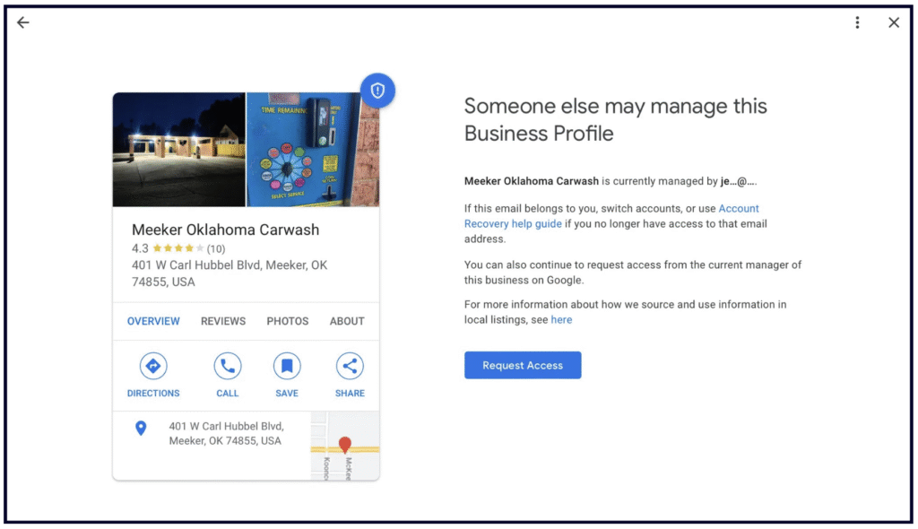
Task: Click the blue location pin icon
Action: pos(141,429)
